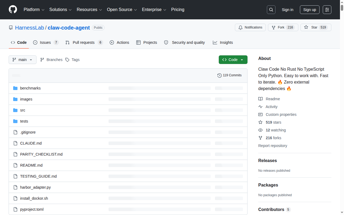Open the main branch selector dropdown
The width and height of the screenshot is (344, 215).
coord(23,60)
